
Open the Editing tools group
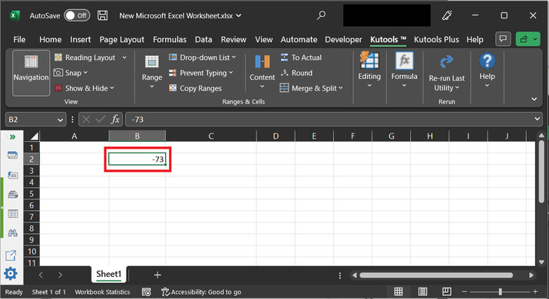pos(369,70)
